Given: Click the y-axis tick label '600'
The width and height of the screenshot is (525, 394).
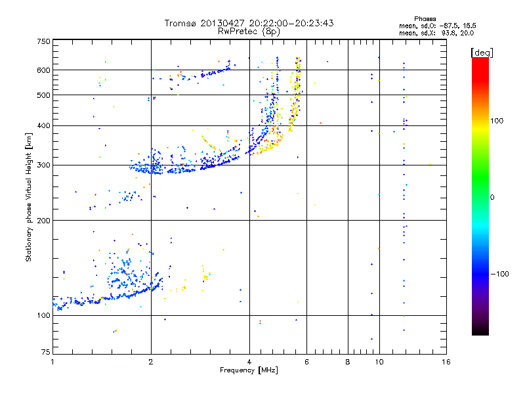Looking at the screenshot, I should [43, 70].
